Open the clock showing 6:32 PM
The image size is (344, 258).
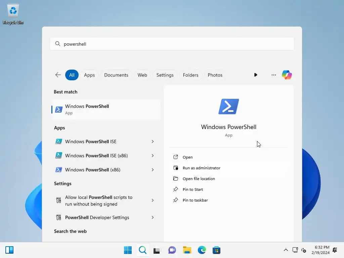point(320,250)
